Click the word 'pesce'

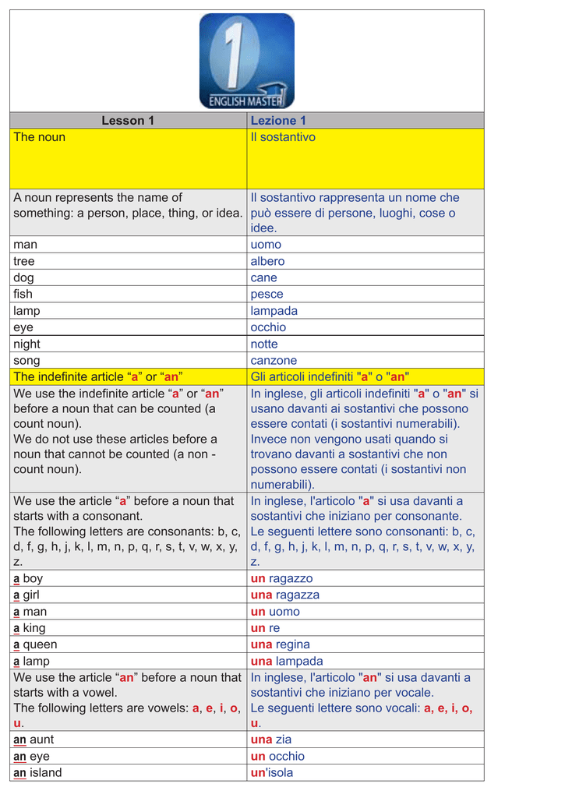click(267, 294)
